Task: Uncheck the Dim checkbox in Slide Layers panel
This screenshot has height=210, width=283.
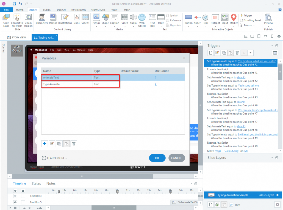Action: coord(231,205)
